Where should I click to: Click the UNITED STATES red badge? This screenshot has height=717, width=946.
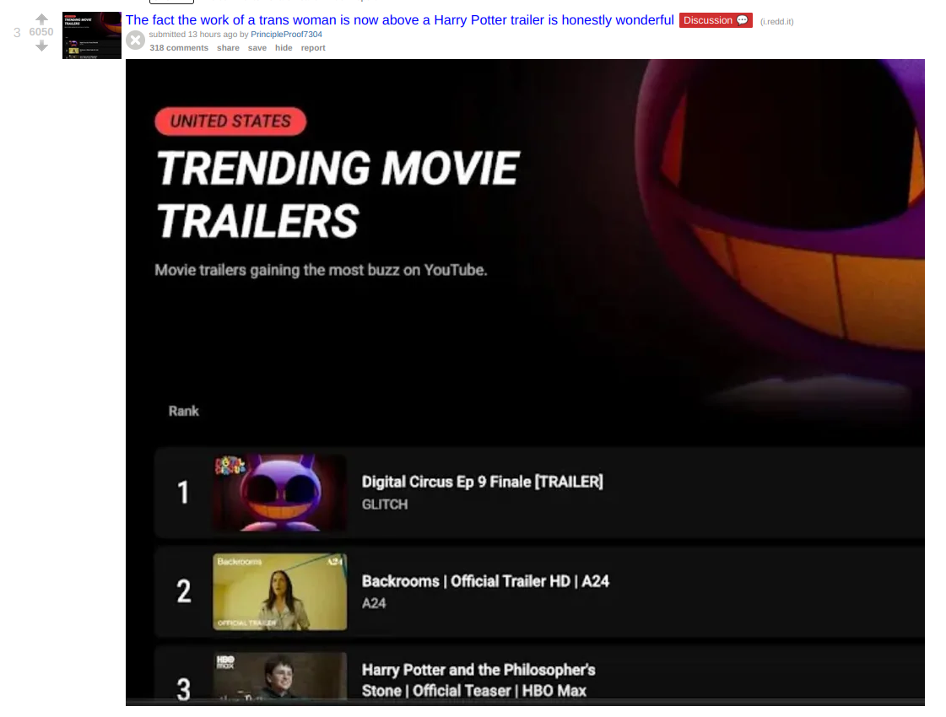[230, 121]
